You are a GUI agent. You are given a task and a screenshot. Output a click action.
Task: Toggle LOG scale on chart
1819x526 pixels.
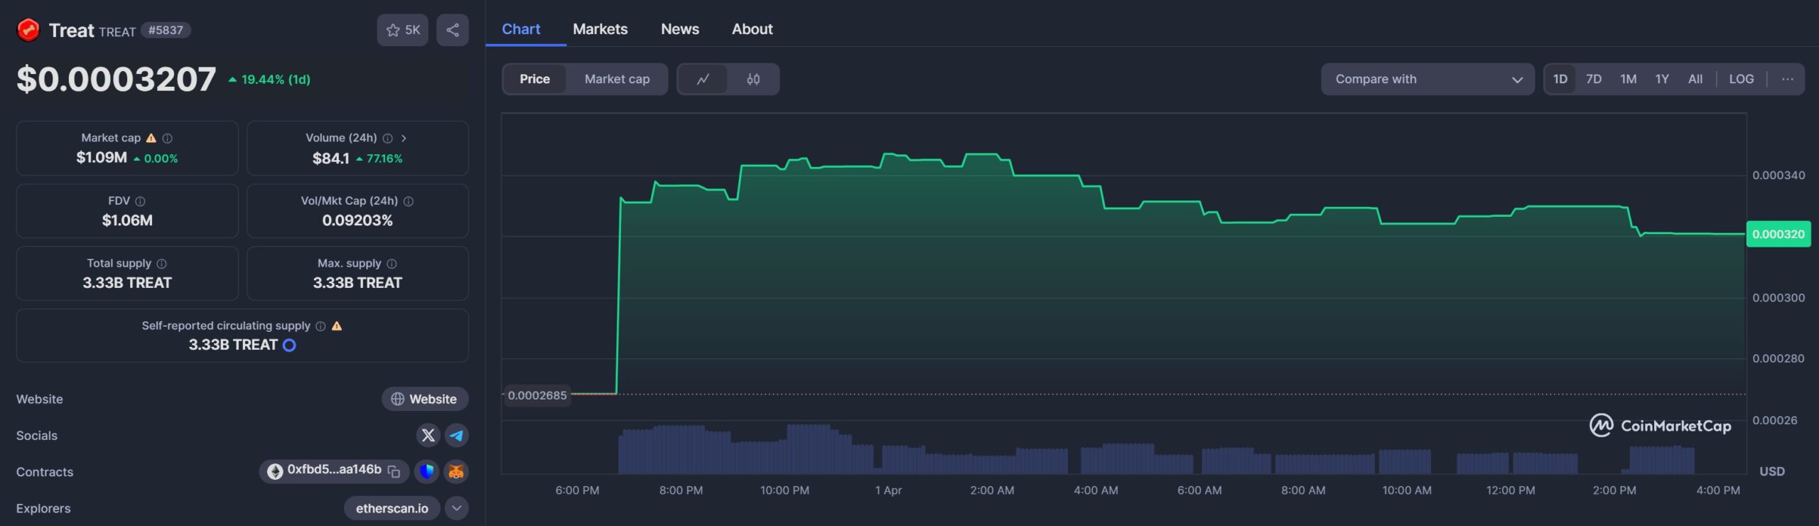(1741, 79)
